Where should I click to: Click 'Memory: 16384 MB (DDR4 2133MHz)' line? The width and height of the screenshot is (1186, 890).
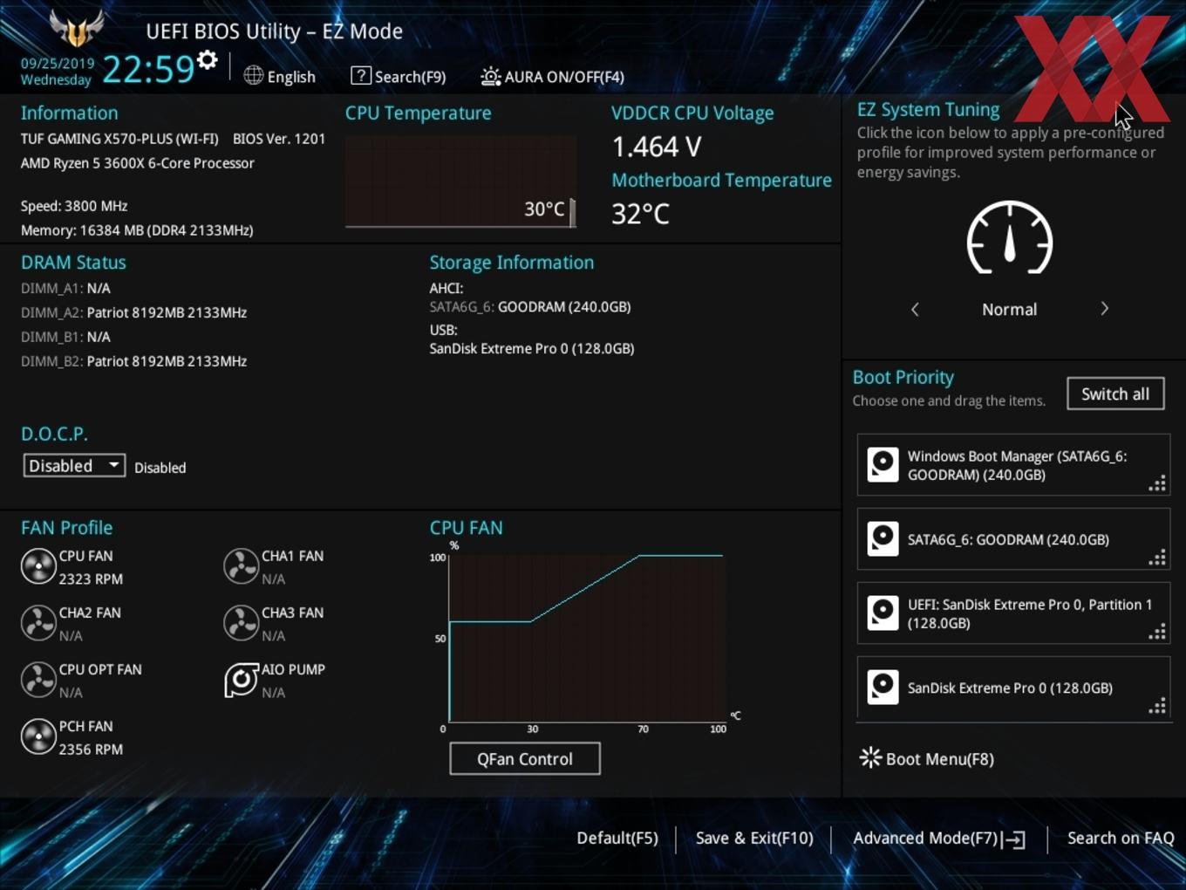137,230
